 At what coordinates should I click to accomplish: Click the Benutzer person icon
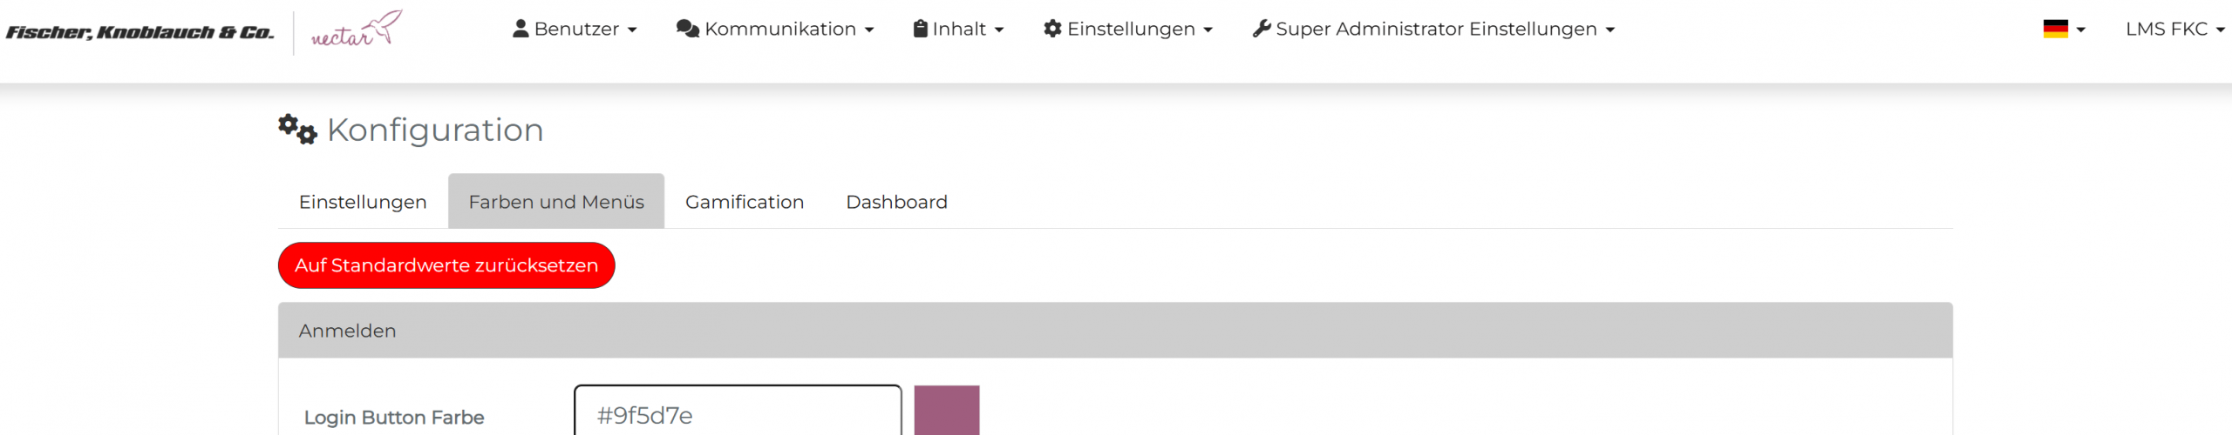tap(521, 29)
